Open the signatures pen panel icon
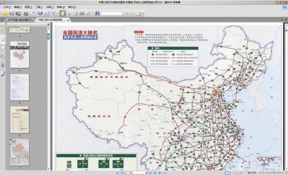Screen dimensions: 288x175 click(x=3, y=74)
